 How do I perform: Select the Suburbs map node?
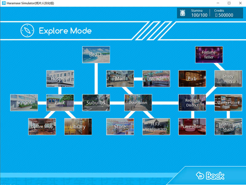96,102
